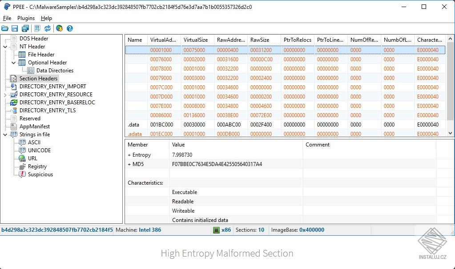Image resolution: width=455 pixels, height=269 pixels.
Task: Click the refresh arrows toolbar icon
Action: [x=48, y=28]
